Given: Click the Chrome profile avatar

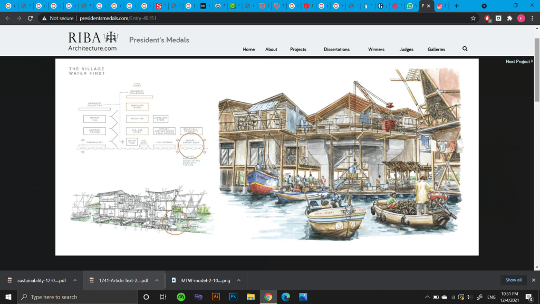Looking at the screenshot, I should pos(521,18).
